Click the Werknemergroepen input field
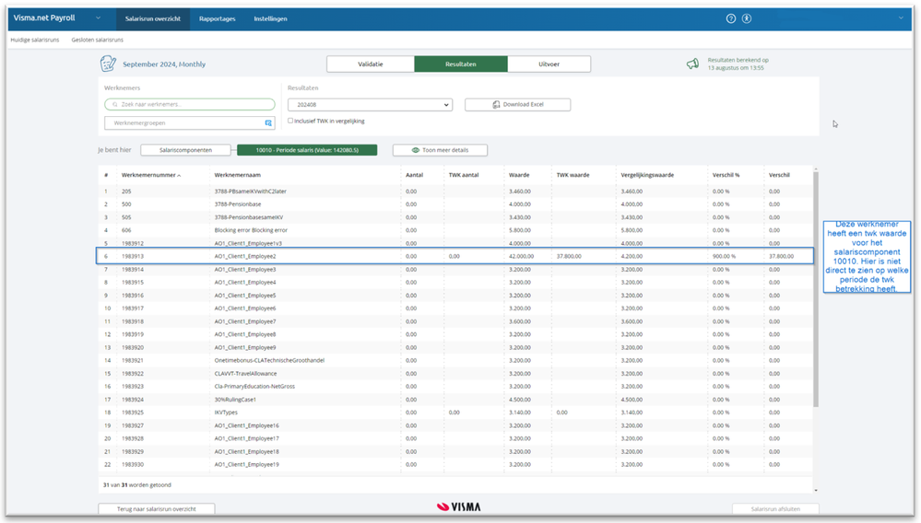921x523 pixels. [x=190, y=123]
